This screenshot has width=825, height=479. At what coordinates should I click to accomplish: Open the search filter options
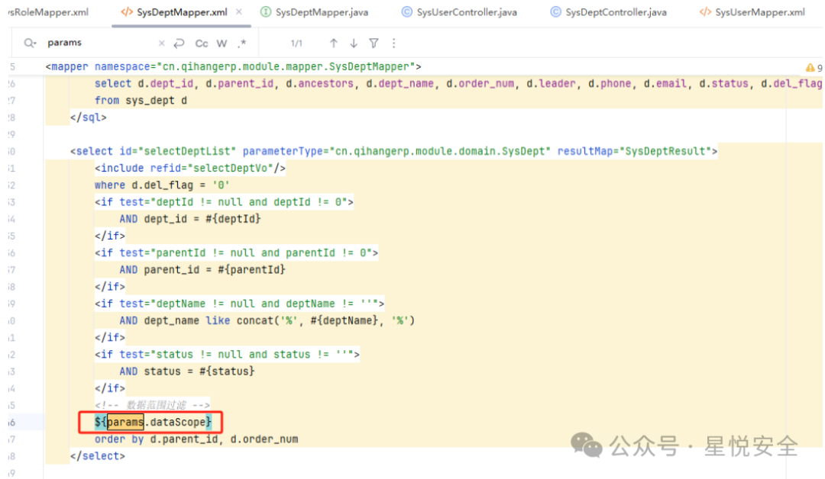click(x=374, y=43)
